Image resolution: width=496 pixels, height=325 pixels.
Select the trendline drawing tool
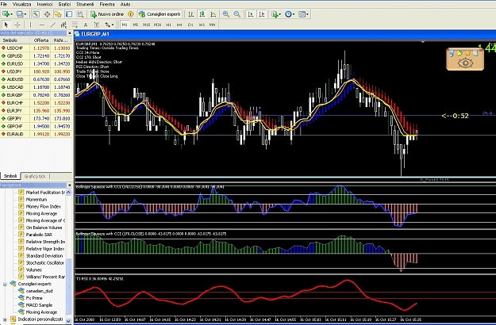click(52, 25)
